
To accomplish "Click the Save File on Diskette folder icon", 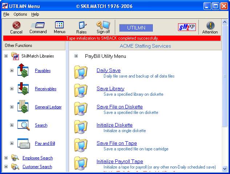I will pos(81,109).
